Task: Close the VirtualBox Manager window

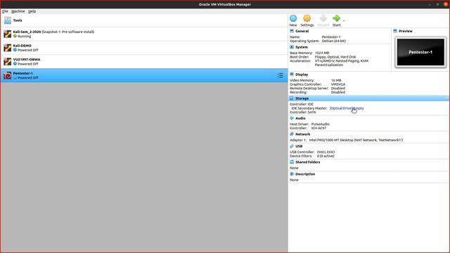Action: click(x=446, y=4)
